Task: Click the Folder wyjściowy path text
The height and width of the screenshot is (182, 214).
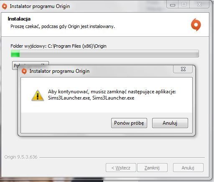Action: point(59,46)
